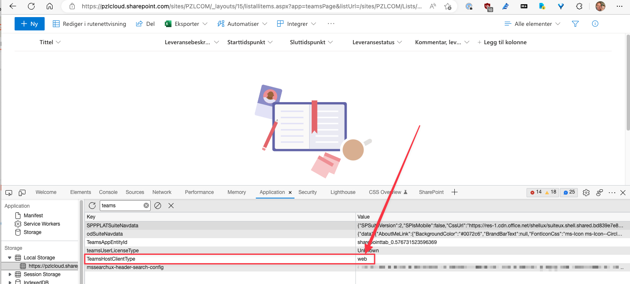Switch to the Console tab
Image resolution: width=630 pixels, height=284 pixels.
(x=108, y=192)
